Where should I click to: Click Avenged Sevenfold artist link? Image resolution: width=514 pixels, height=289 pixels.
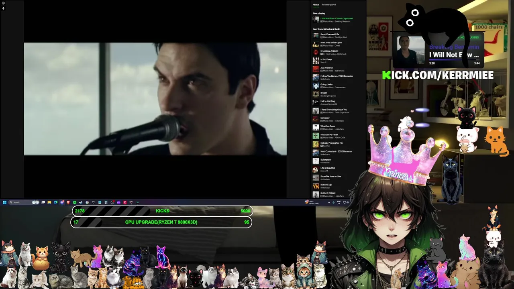pyautogui.click(x=328, y=104)
